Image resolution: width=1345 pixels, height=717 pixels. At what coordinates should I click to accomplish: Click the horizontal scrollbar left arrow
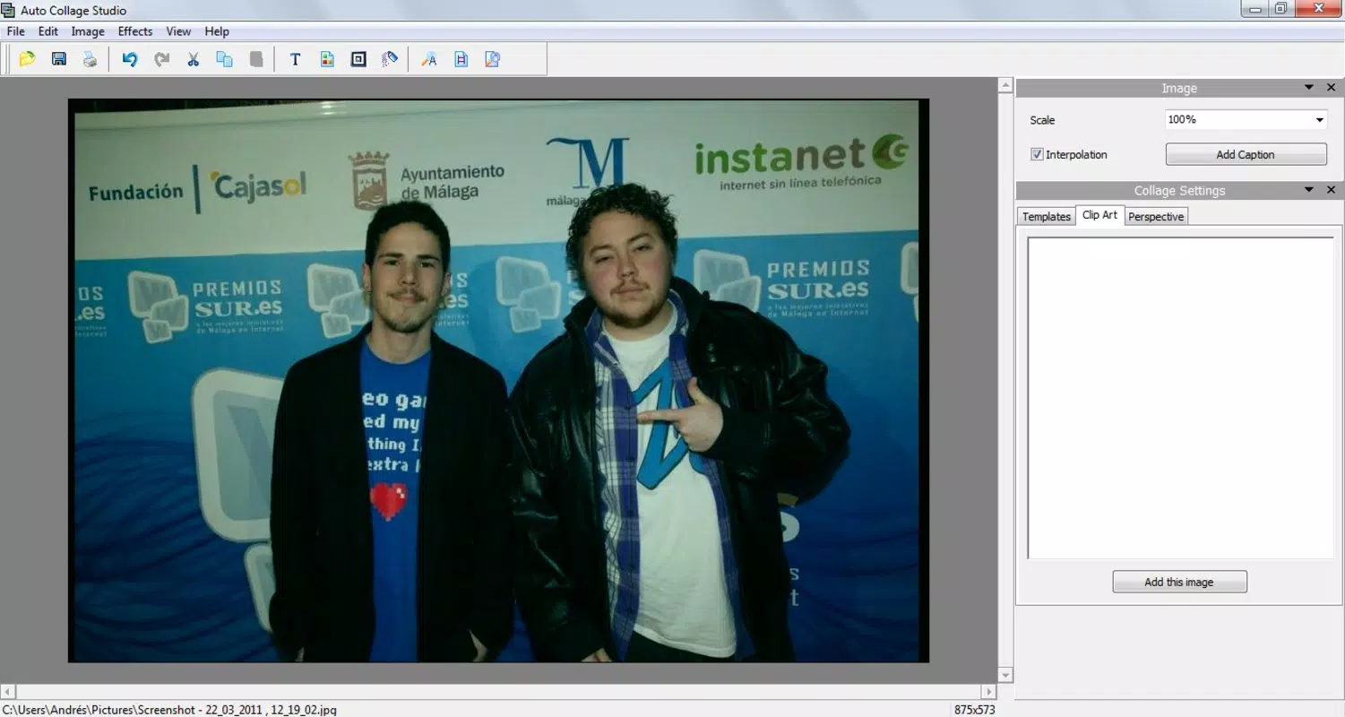[7, 692]
